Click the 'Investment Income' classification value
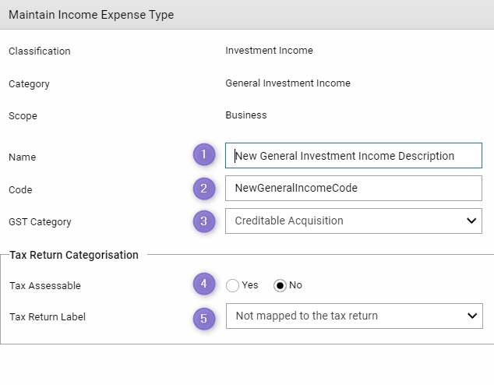Screen dimensions: 494x385 tap(269, 51)
